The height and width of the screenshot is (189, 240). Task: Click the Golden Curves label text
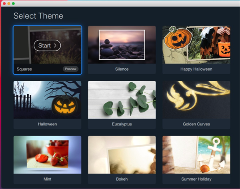point(196,124)
